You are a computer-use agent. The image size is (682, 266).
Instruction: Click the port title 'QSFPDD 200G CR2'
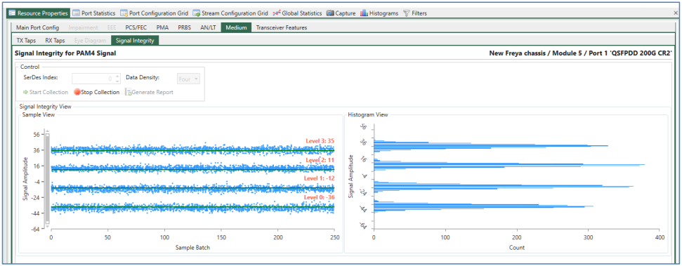click(x=641, y=53)
